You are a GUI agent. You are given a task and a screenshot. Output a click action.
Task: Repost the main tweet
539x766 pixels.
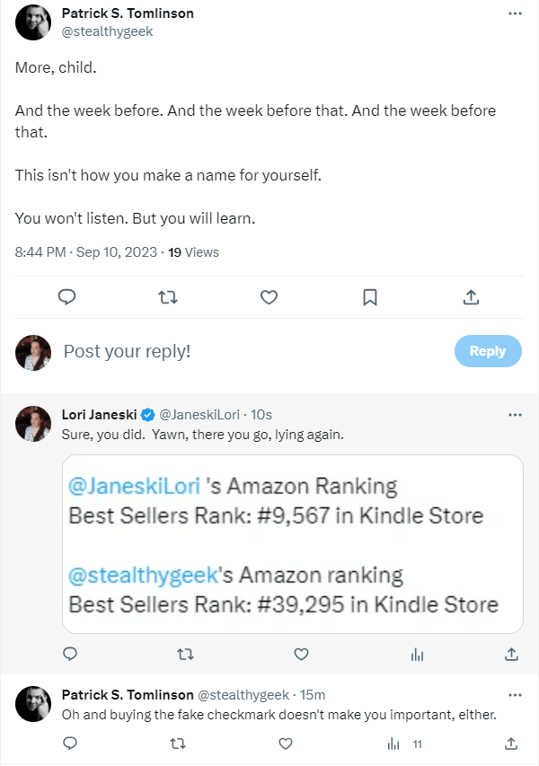click(x=167, y=296)
